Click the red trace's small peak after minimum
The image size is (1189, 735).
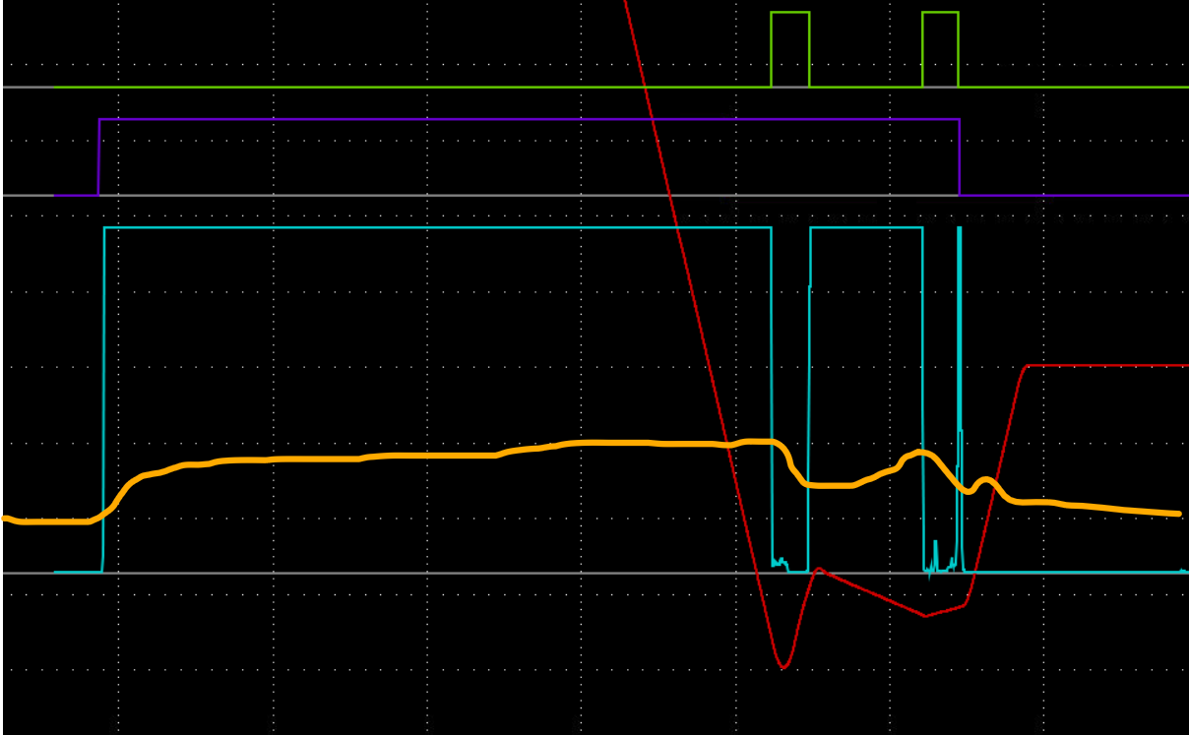coord(818,569)
